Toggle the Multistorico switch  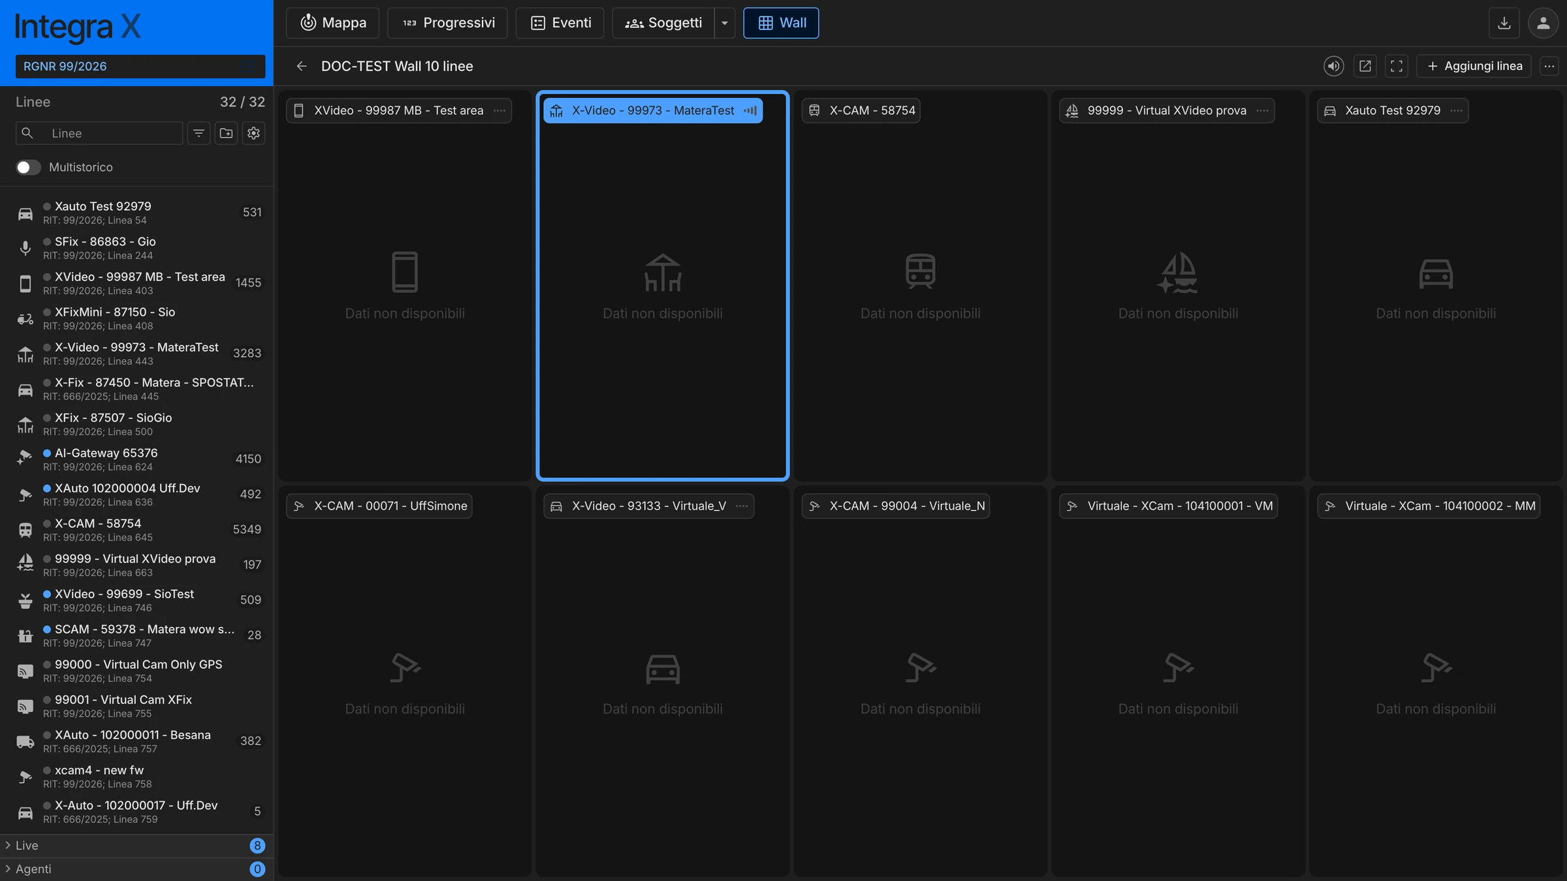point(28,167)
